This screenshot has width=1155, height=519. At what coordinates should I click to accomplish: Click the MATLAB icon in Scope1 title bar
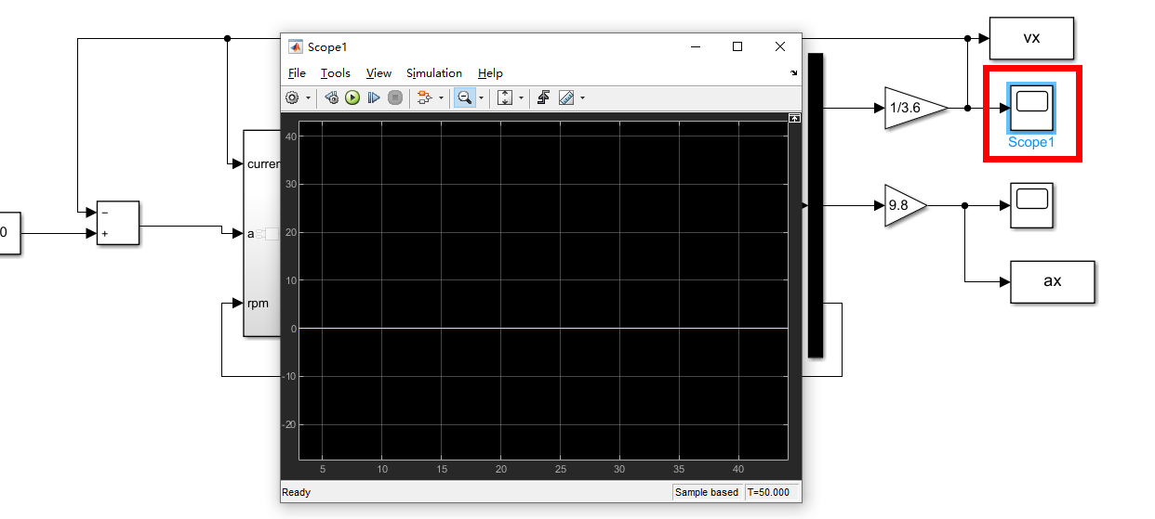295,46
